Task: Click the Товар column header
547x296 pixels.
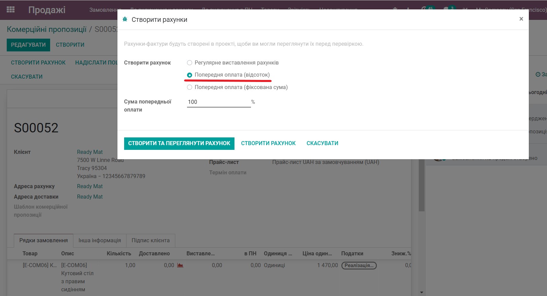Action: pos(30,253)
